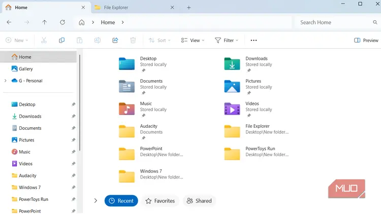This screenshot has width=381, height=214.
Task: Open the View dropdown menu
Action: [193, 40]
